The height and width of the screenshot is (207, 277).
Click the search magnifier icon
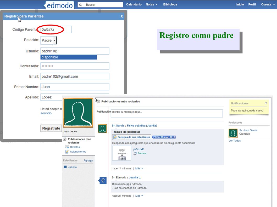click(x=80, y=5)
